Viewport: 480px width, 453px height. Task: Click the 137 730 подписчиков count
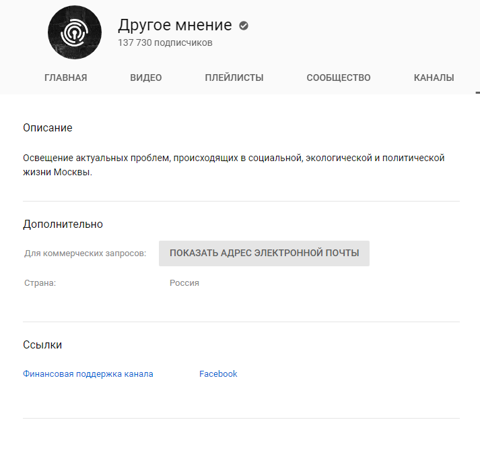point(165,43)
